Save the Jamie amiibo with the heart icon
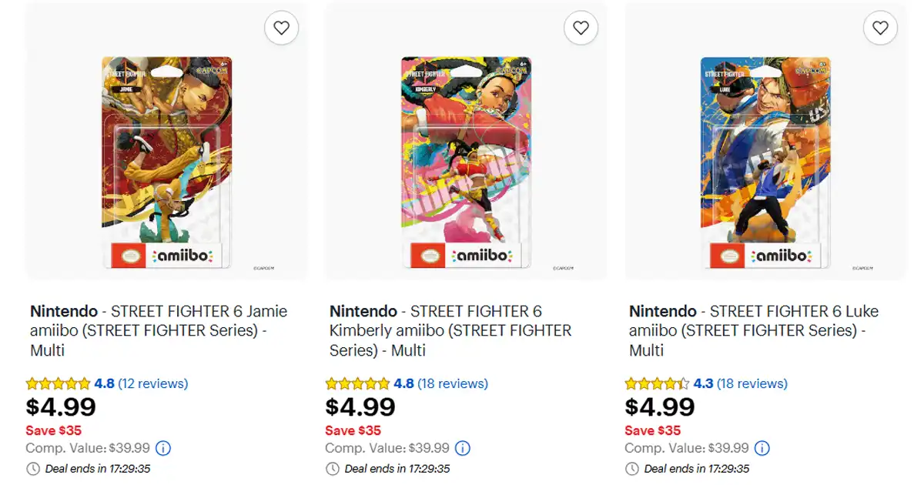 click(x=281, y=28)
